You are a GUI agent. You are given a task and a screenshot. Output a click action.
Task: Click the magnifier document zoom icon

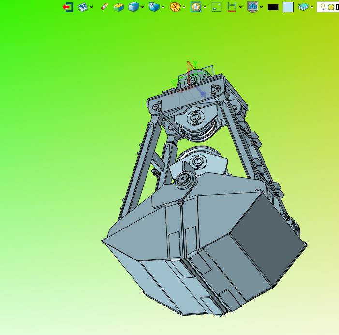click(x=196, y=7)
